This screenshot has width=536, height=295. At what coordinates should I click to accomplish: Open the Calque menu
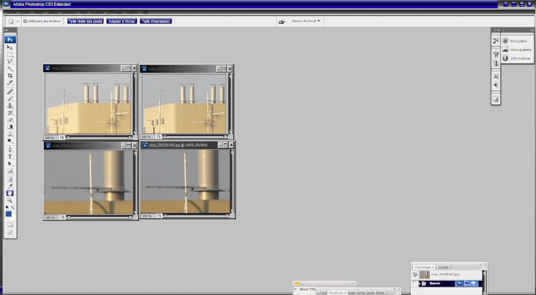click(x=53, y=12)
